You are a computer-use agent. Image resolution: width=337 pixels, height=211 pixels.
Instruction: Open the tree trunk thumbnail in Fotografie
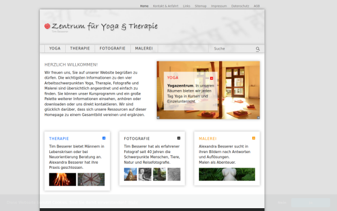160,174
